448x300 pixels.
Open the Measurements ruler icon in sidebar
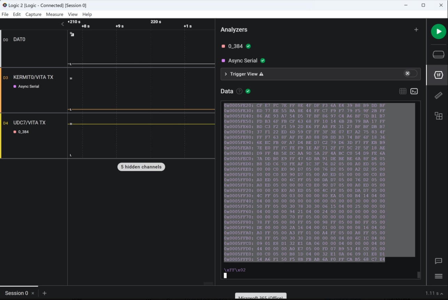click(x=438, y=95)
